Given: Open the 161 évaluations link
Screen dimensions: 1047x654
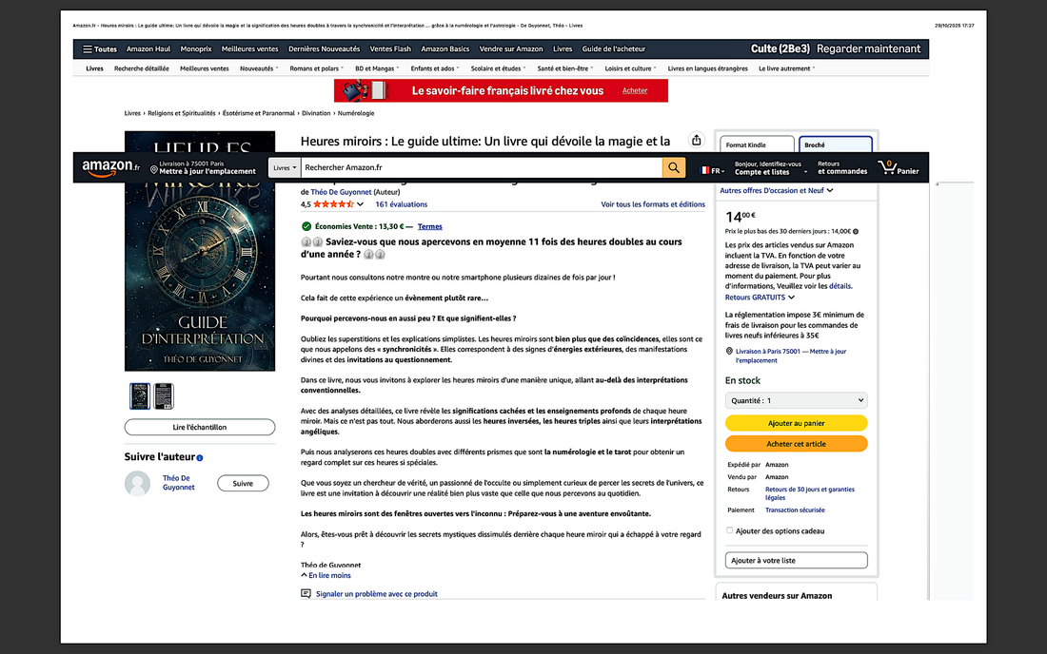Looking at the screenshot, I should 401,204.
